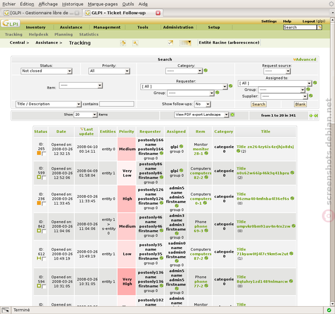Click status bar icon left of Terminé

pyautogui.click(x=5, y=310)
